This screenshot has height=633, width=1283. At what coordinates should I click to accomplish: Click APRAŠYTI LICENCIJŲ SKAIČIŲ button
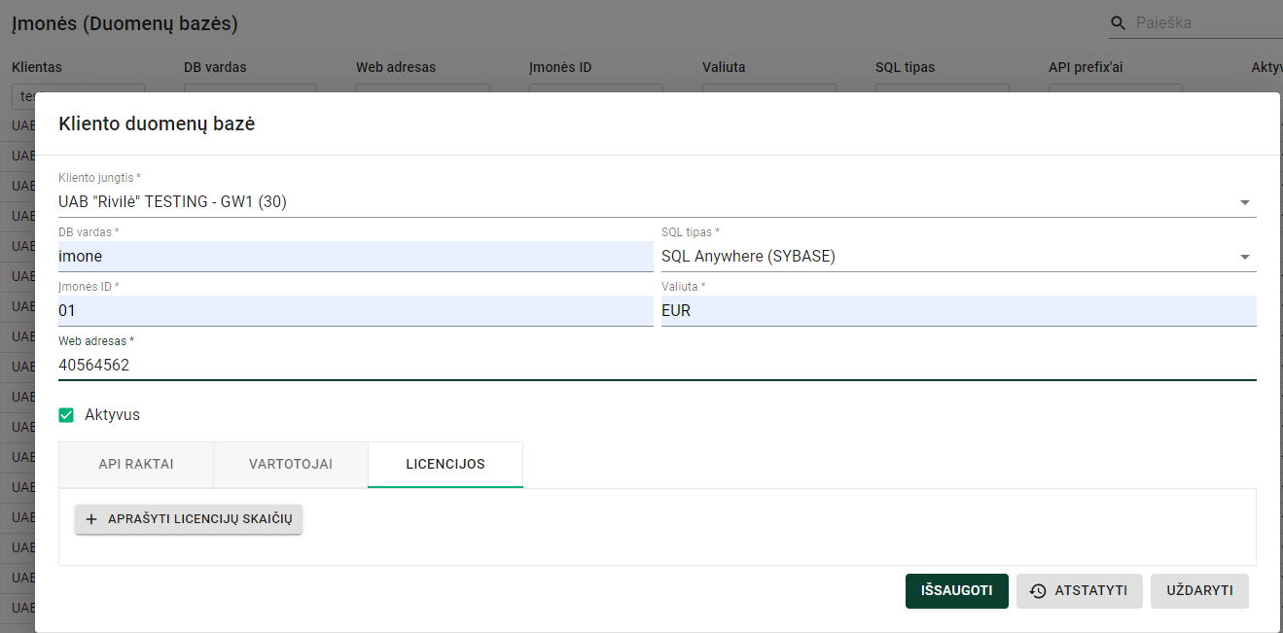pyautogui.click(x=189, y=519)
